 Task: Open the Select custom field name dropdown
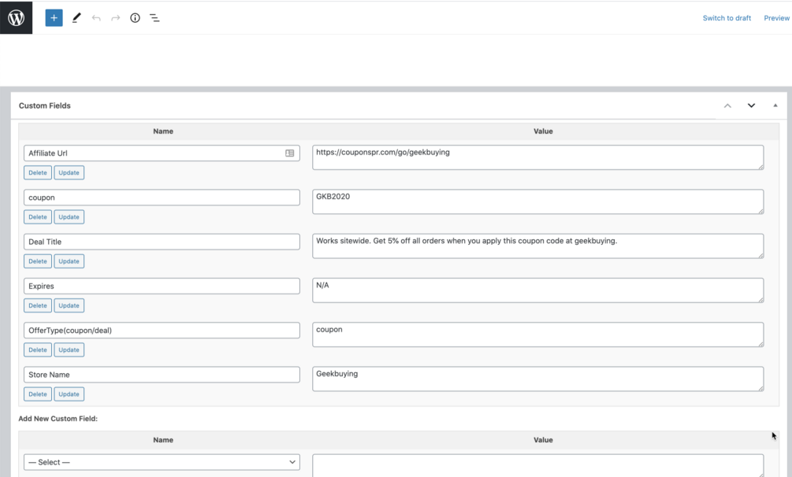pyautogui.click(x=162, y=462)
